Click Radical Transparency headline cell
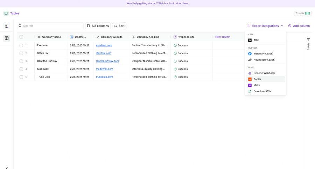 click(x=150, y=45)
